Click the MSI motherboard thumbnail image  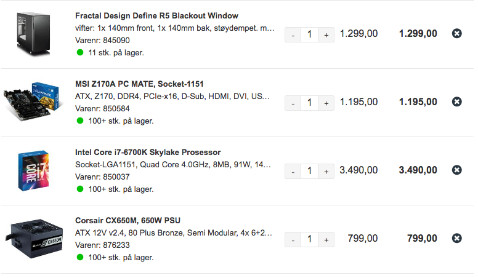(x=33, y=101)
